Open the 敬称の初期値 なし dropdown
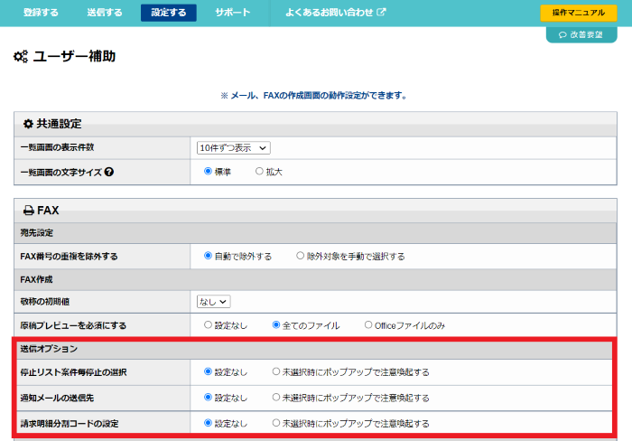632x441 pixels. click(214, 302)
